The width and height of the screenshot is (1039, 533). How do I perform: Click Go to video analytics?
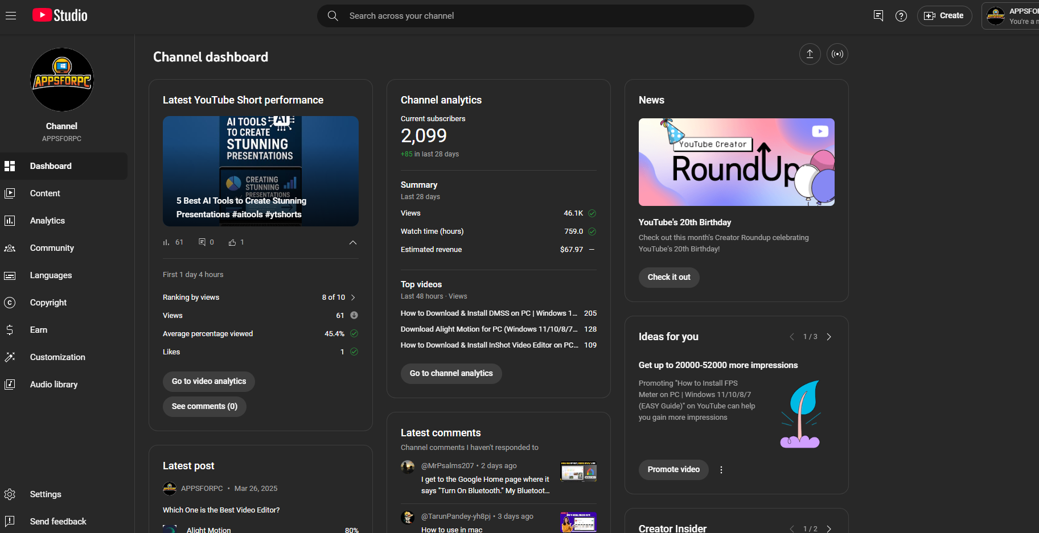click(x=209, y=382)
